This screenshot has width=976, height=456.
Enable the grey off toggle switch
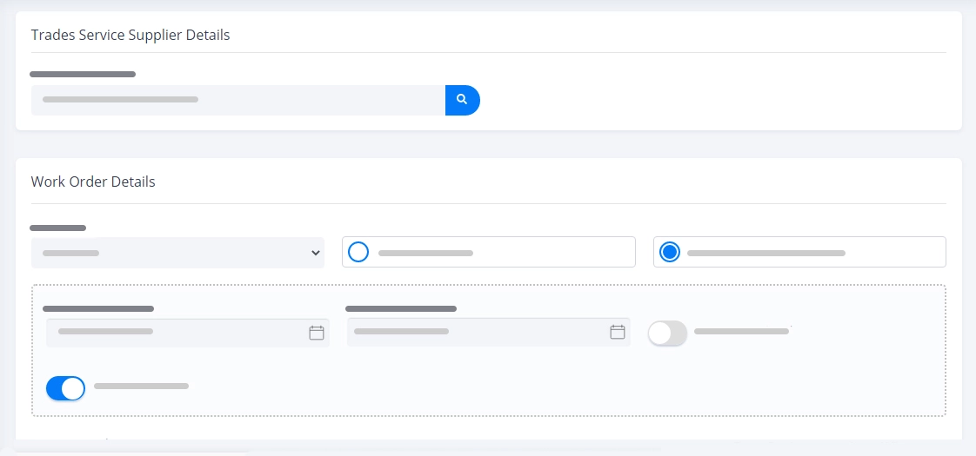[x=667, y=333]
